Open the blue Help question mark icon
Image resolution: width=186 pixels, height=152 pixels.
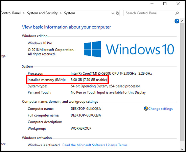tap(177, 21)
